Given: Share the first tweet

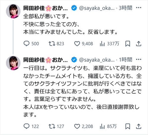Looking at the screenshot, I should coord(138,44).
